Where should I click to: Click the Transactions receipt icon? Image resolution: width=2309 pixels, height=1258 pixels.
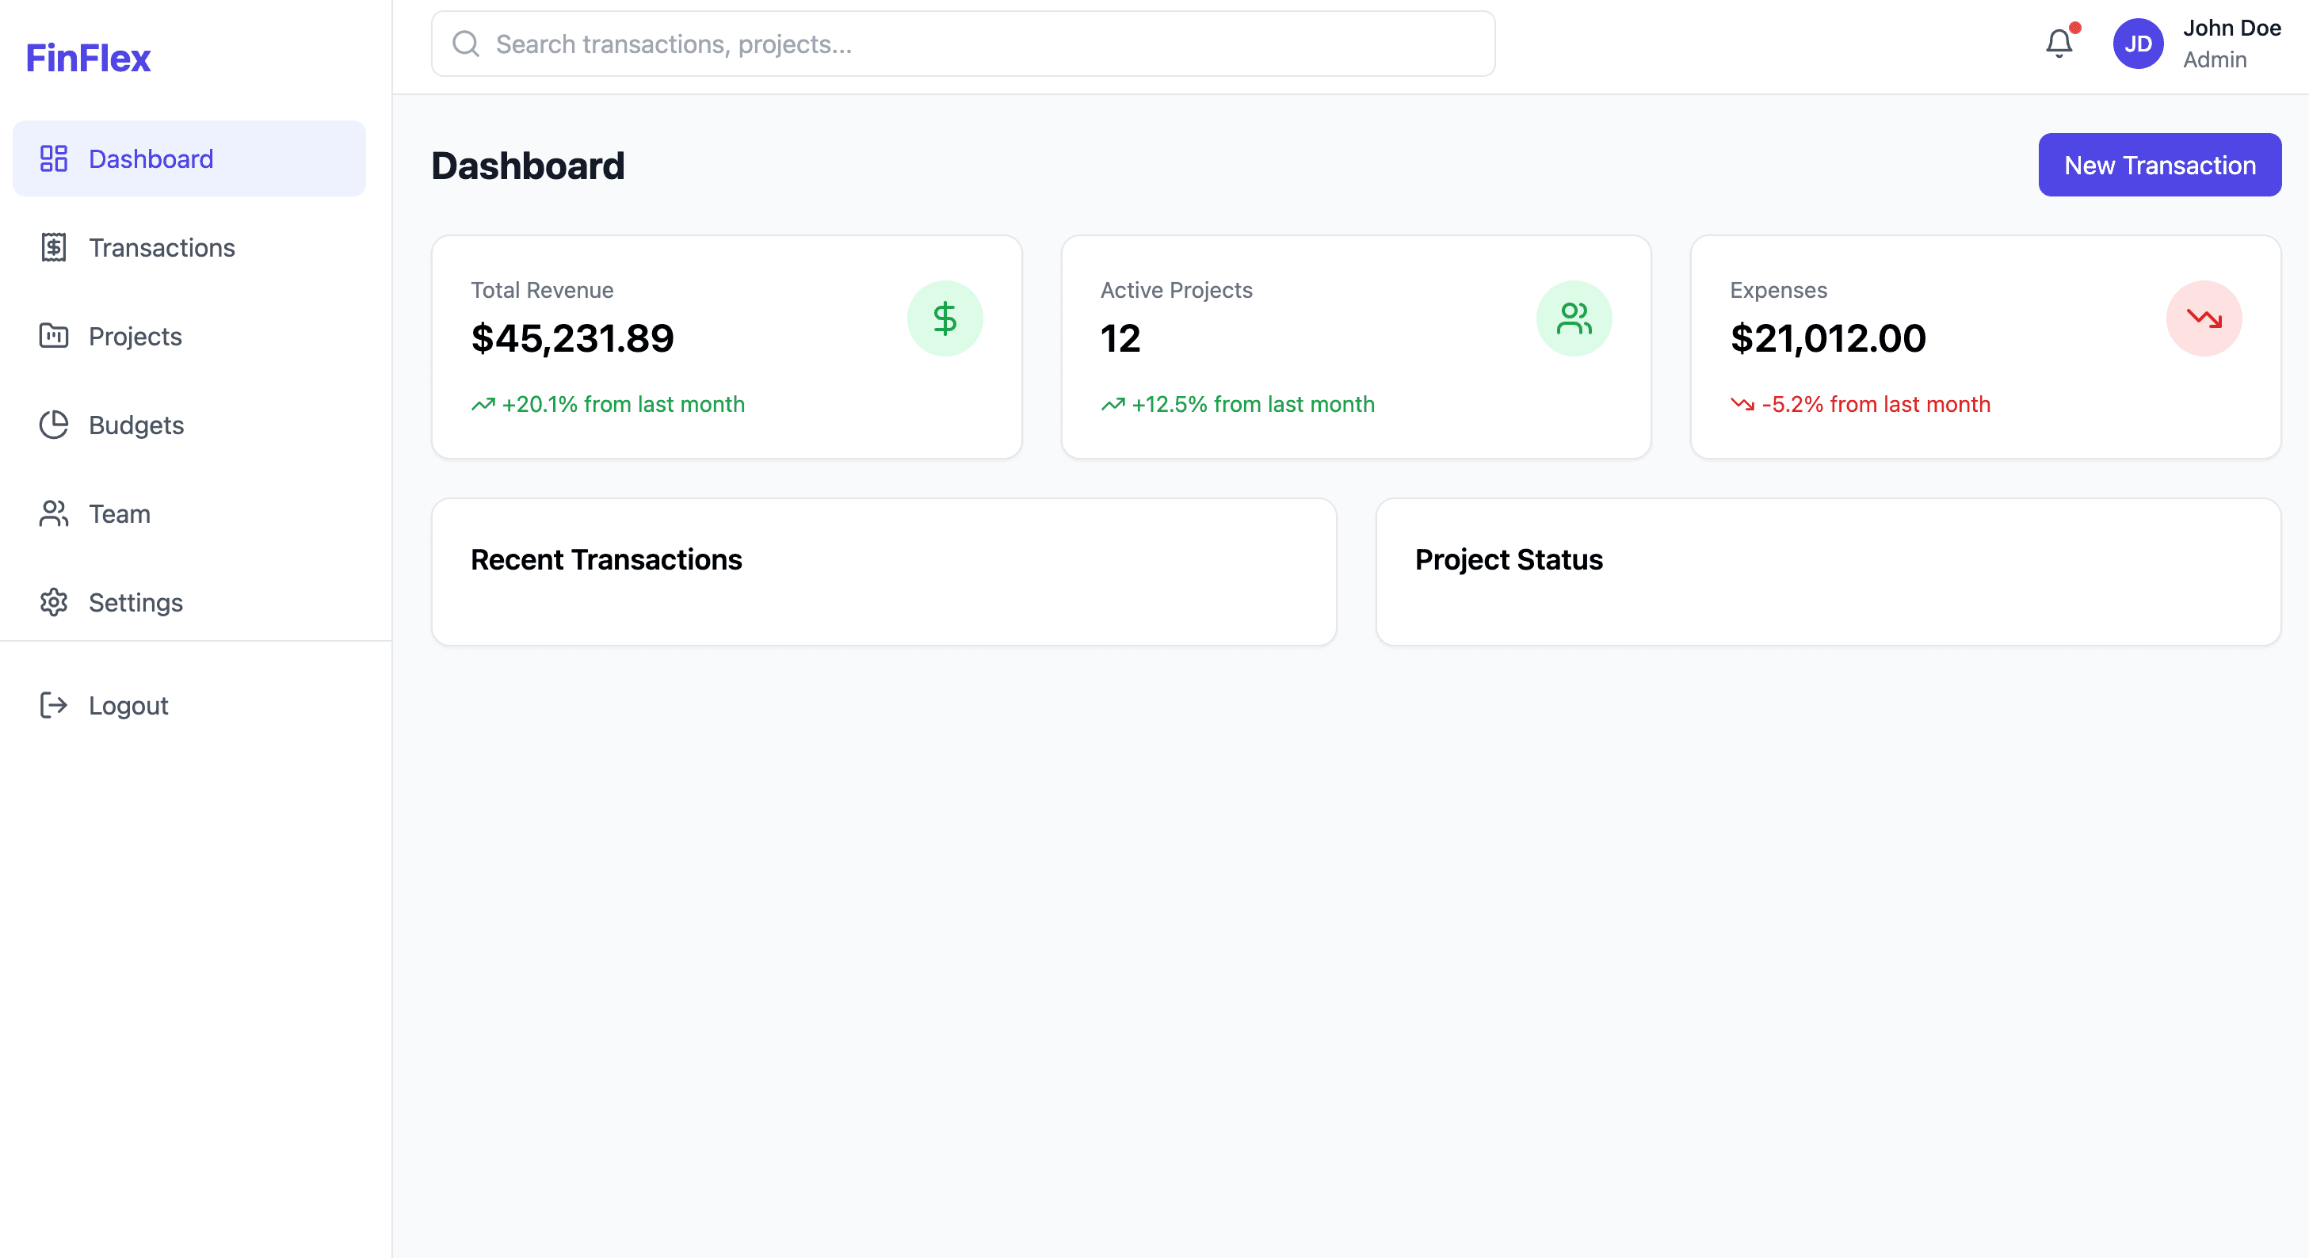[x=54, y=247]
